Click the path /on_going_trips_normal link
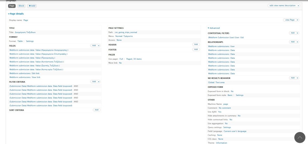 point(126,32)
